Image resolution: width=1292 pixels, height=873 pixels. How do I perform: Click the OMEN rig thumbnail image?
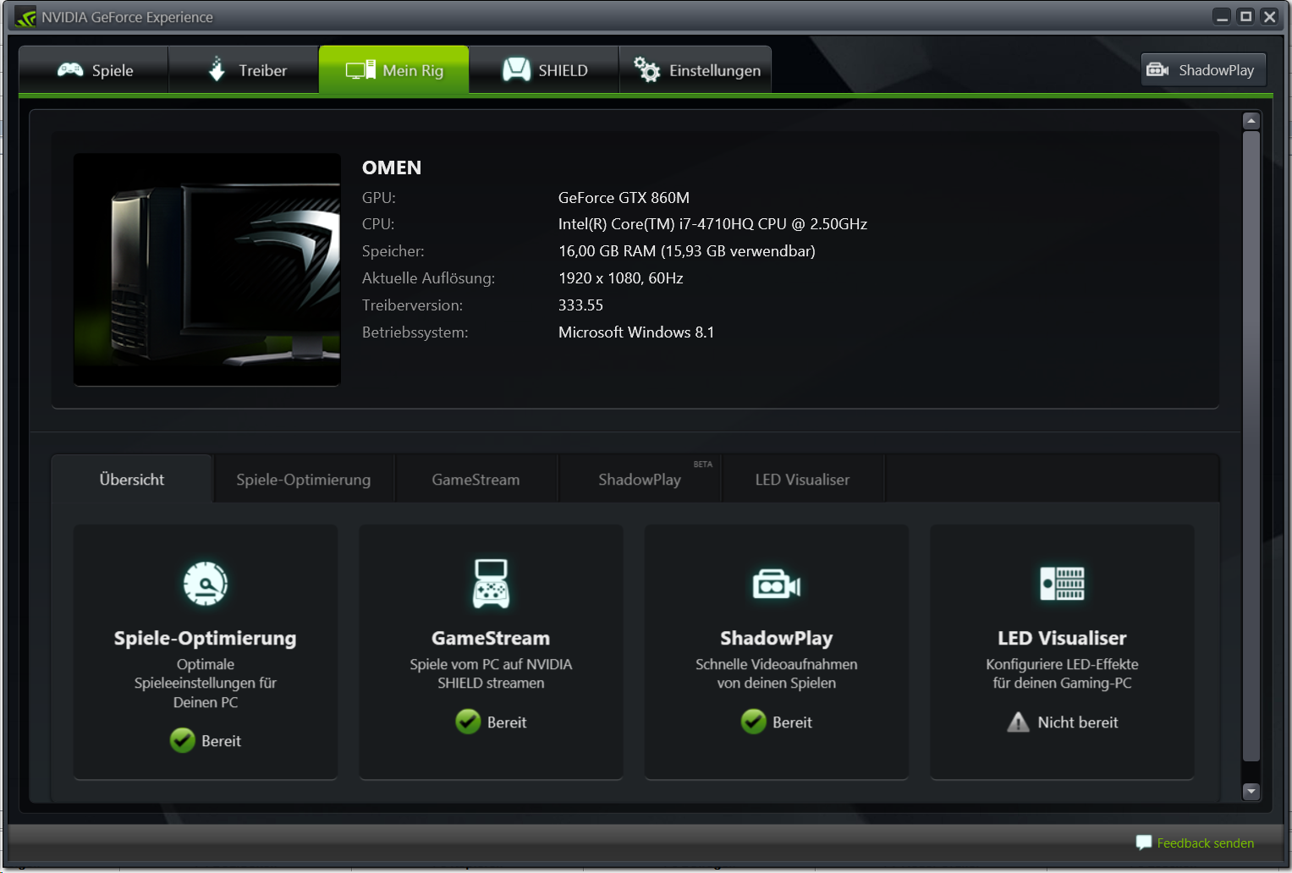coord(207,269)
